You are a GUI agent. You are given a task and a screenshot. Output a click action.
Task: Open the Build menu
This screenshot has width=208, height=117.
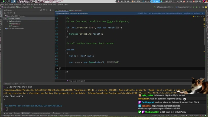[36, 4]
